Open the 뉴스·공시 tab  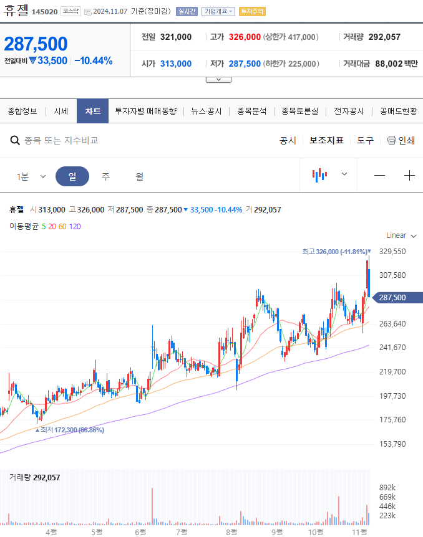coord(206,111)
